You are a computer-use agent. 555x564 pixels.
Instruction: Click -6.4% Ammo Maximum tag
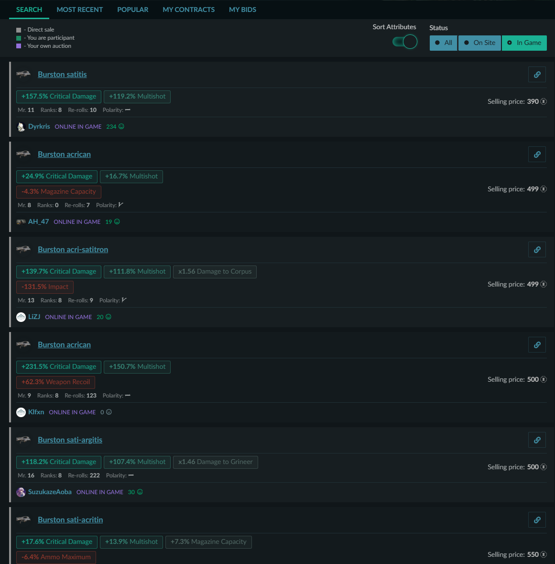click(x=56, y=557)
